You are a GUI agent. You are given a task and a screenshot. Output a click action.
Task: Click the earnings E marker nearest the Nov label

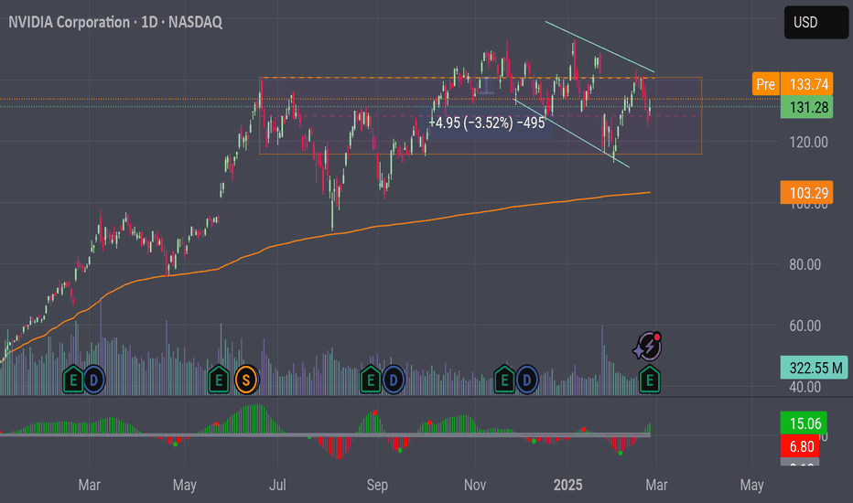point(504,380)
